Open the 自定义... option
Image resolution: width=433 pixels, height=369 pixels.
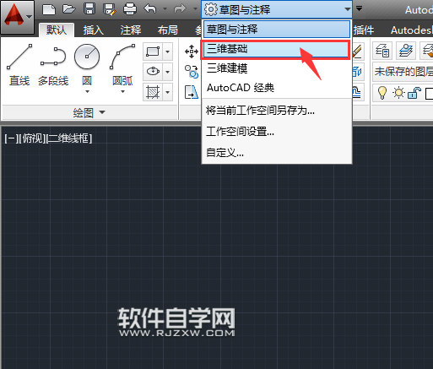click(x=277, y=153)
